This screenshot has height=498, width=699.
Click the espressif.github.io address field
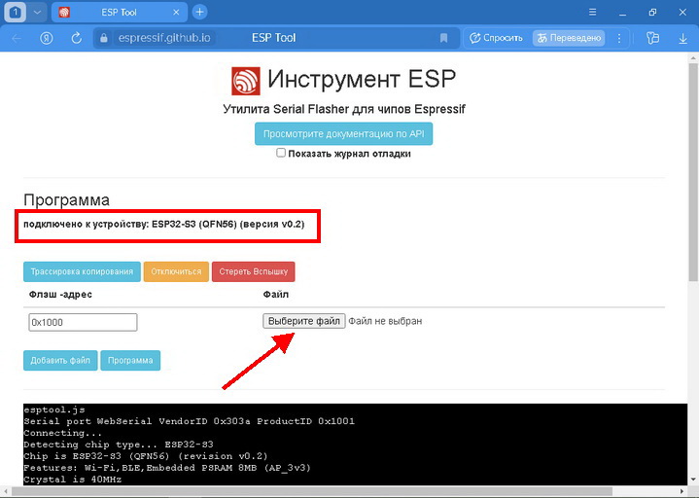pos(164,38)
